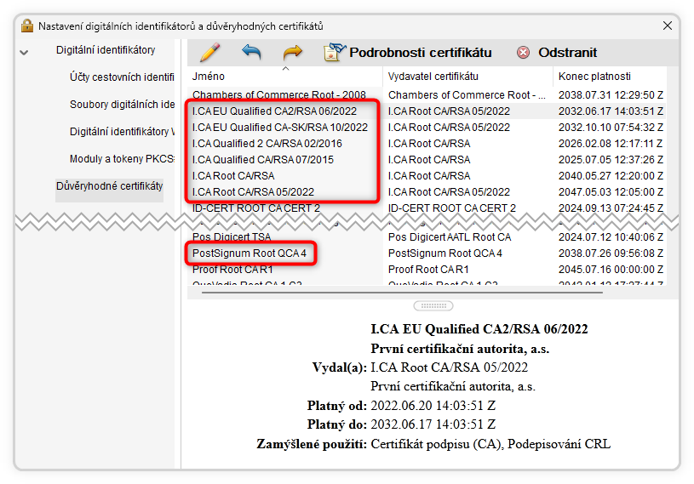Click the pencil edit icon
The height and width of the screenshot is (484, 694).
209,52
